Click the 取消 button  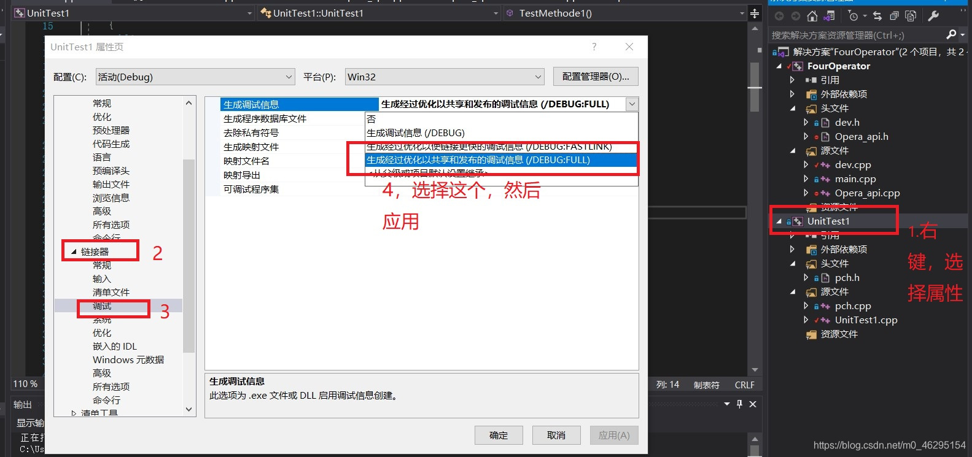(556, 435)
